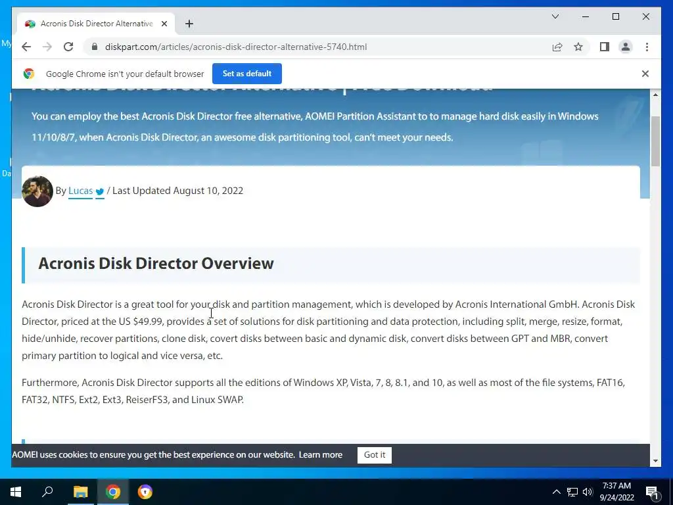The width and height of the screenshot is (673, 505).
Task: Click the address bar URL field
Action: click(x=236, y=47)
